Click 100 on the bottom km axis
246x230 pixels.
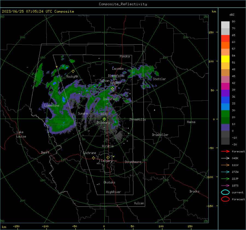coord(161,226)
